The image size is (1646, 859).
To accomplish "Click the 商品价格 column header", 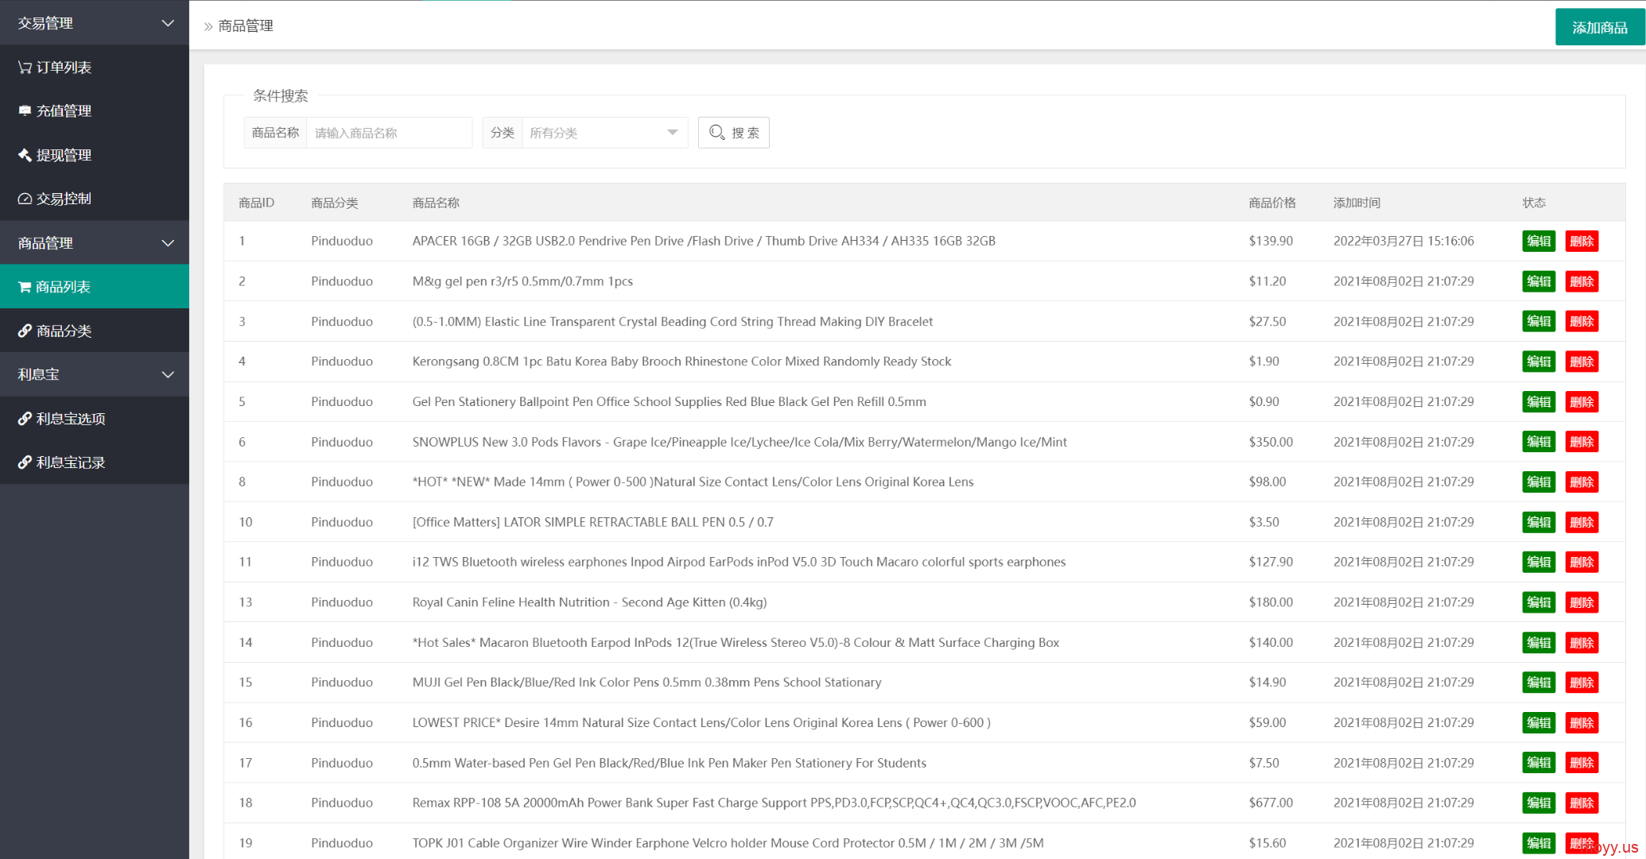I will (x=1271, y=203).
